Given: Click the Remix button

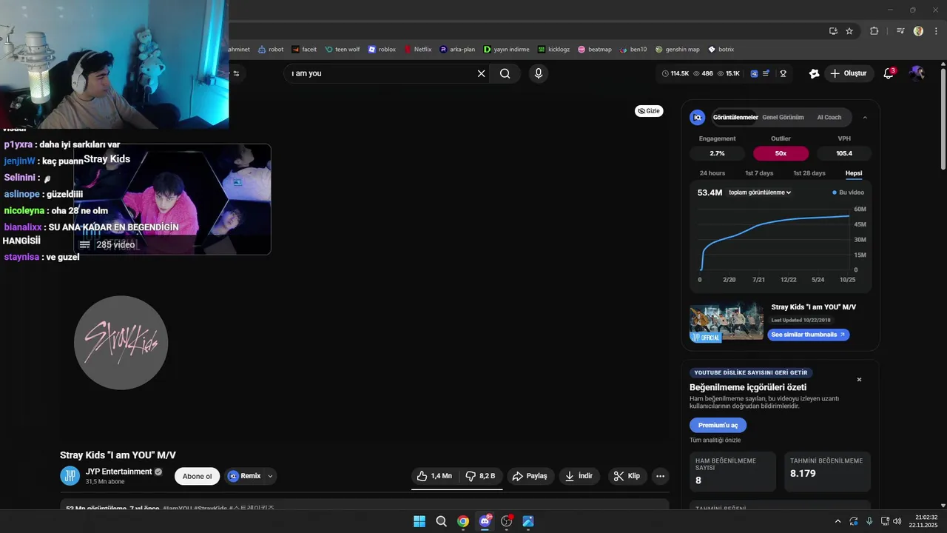Looking at the screenshot, I should click(x=244, y=476).
